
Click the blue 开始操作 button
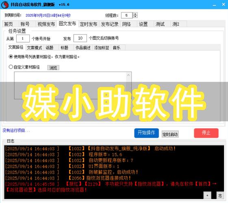[x=146, y=133]
